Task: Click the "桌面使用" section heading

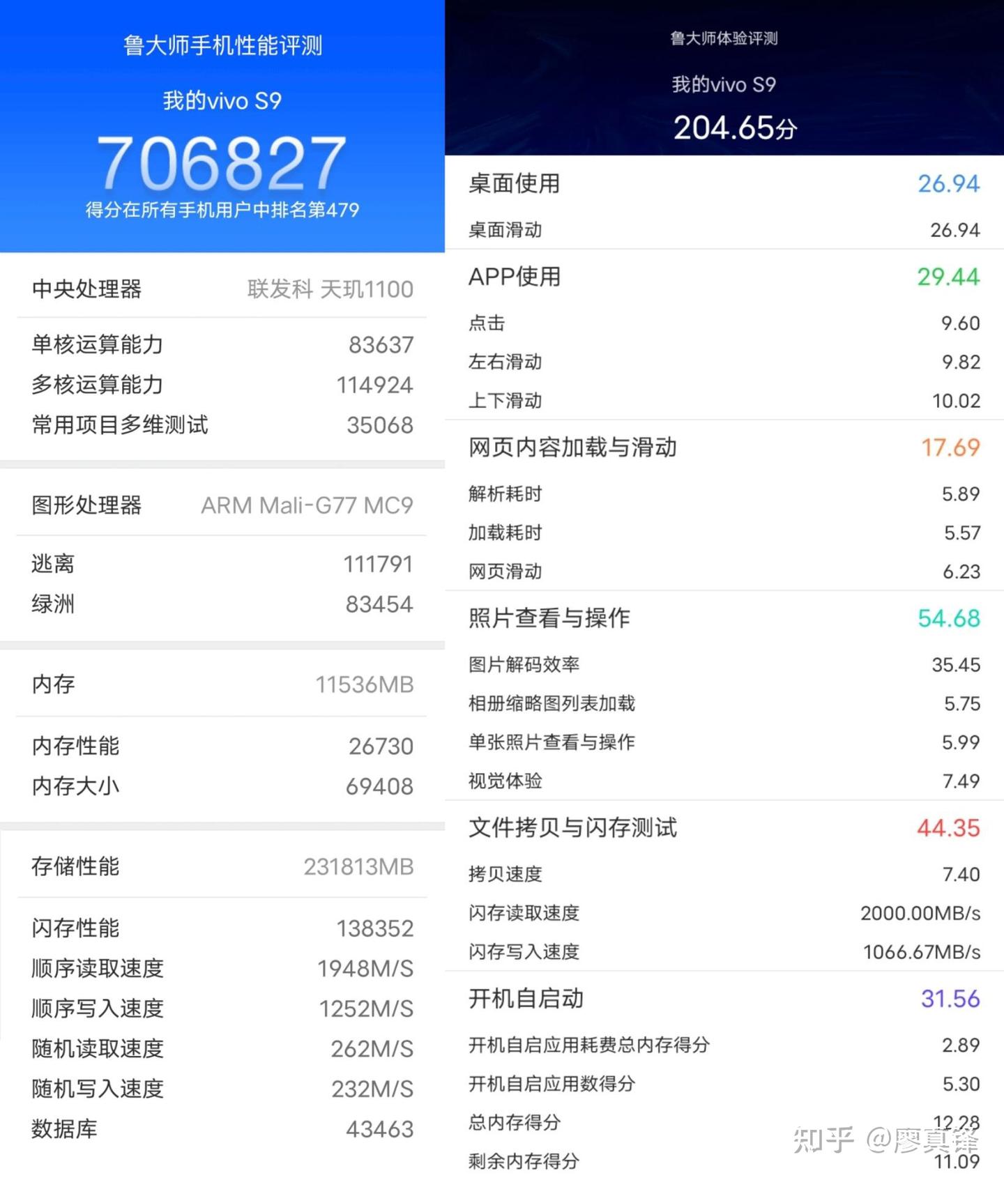Action: 515,183
